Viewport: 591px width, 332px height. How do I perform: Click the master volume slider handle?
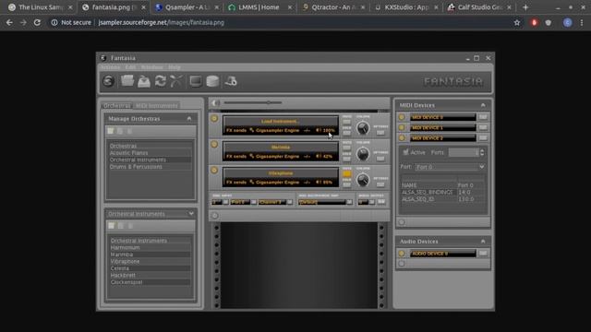click(x=269, y=102)
